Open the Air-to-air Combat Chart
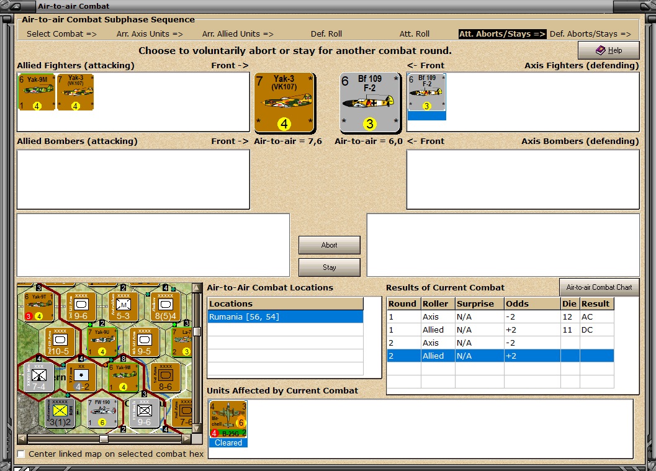Viewport: 656px width, 471px height. point(599,287)
